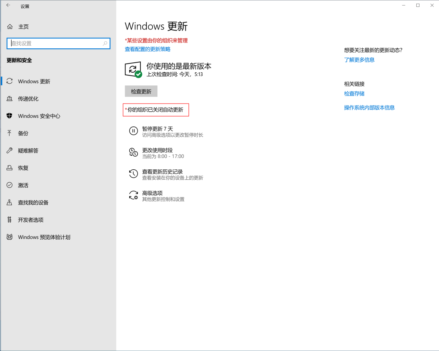
Task: Click the clock icon for 更改使用时段
Action: 133,152
